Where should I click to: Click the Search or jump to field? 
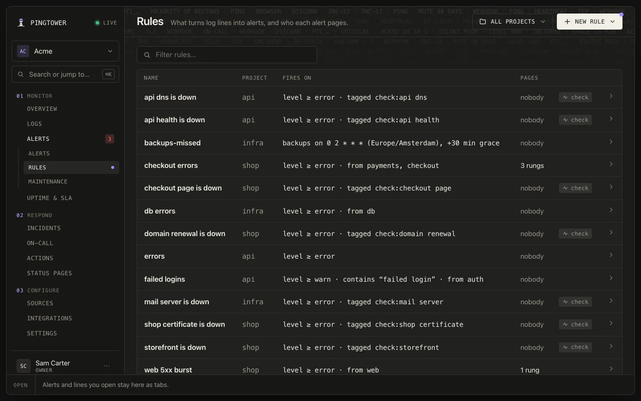(x=65, y=74)
